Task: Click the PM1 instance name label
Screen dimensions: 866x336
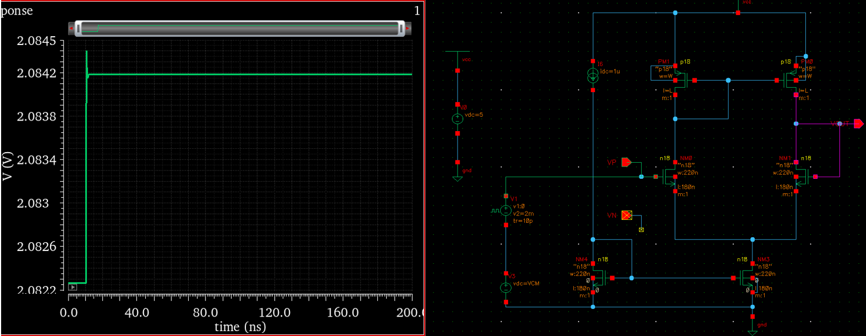Action: coord(664,62)
